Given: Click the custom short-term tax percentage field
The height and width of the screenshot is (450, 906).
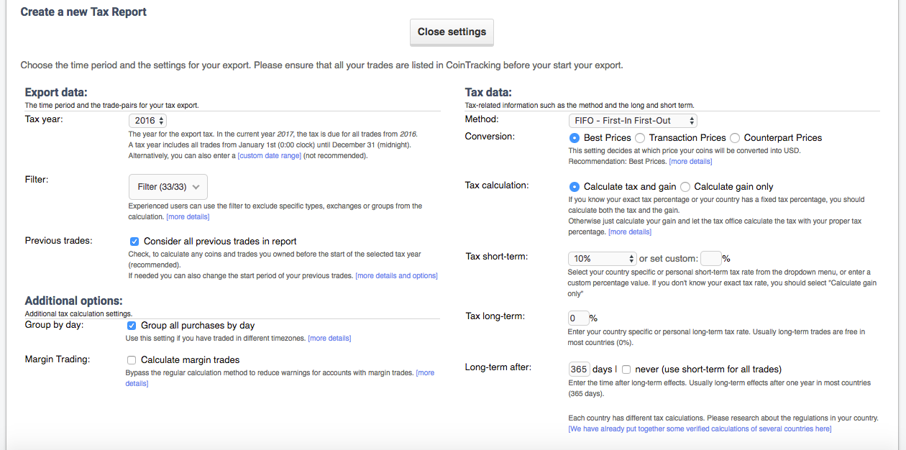Looking at the screenshot, I should 710,258.
